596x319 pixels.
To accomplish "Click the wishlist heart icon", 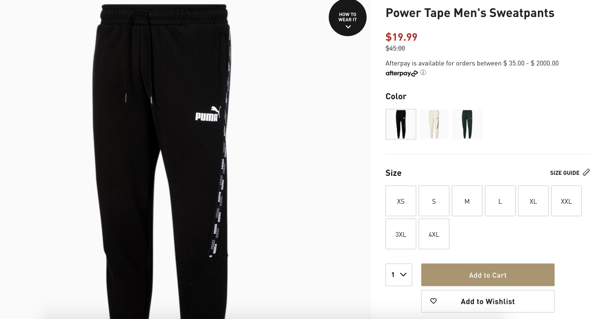I will (433, 301).
